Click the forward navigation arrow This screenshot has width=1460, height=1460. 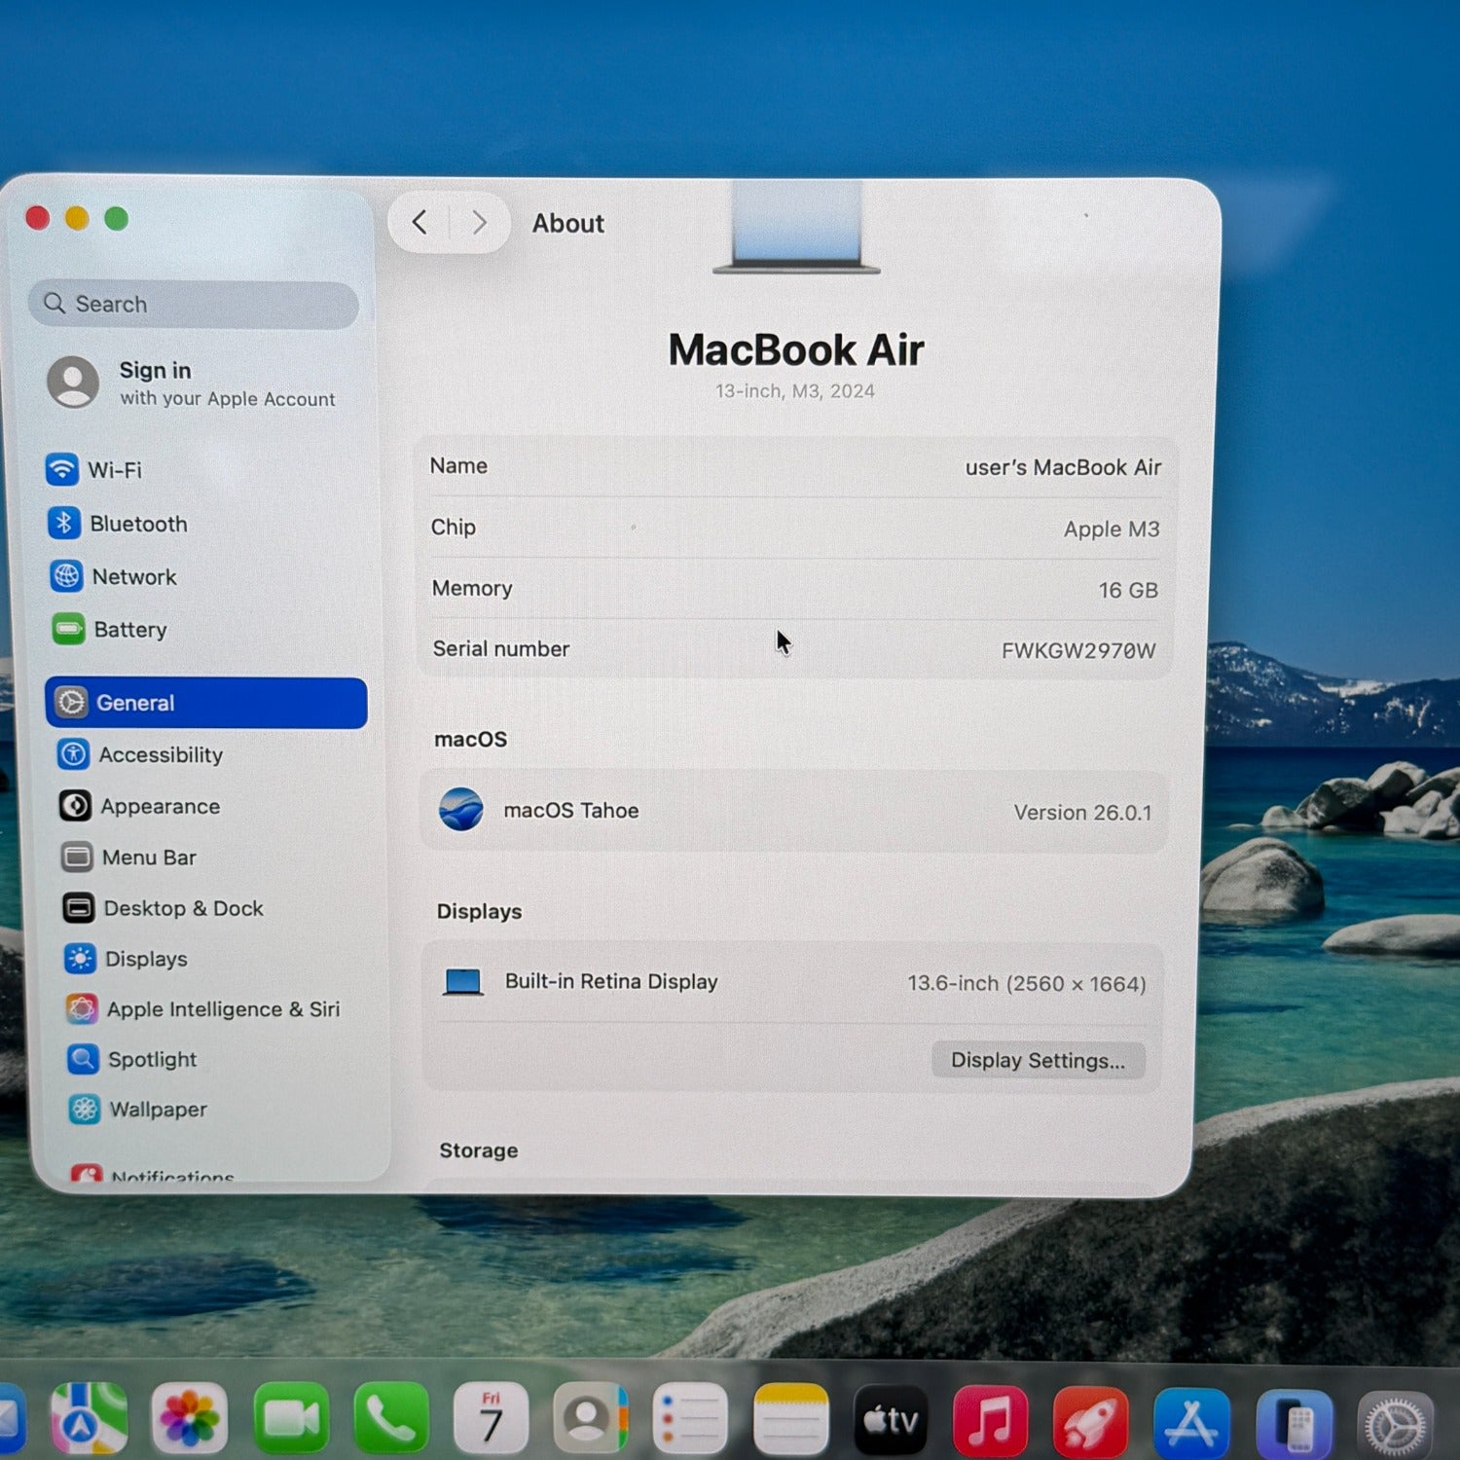(479, 223)
